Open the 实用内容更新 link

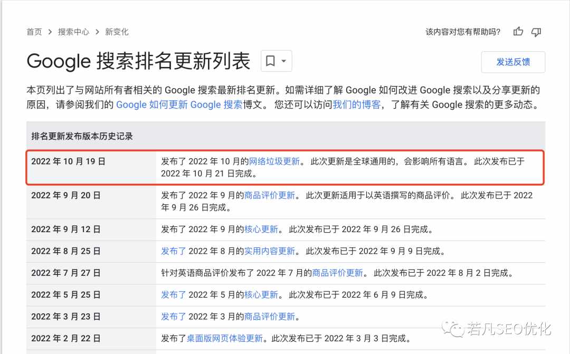269,251
